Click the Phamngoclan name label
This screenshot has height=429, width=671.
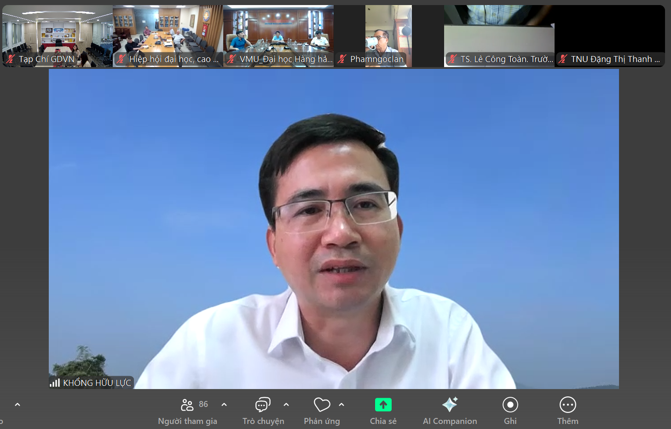(377, 59)
